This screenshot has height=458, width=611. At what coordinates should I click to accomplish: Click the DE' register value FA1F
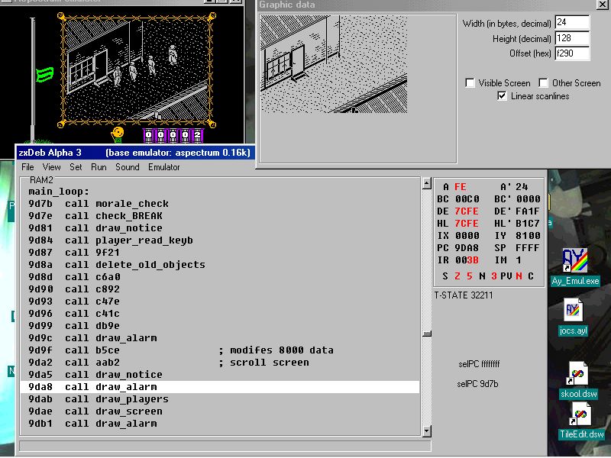pos(528,211)
